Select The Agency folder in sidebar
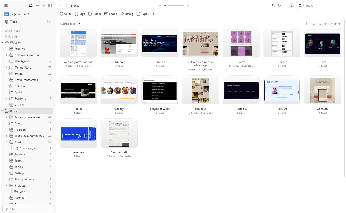346x213 pixels. tap(29, 61)
